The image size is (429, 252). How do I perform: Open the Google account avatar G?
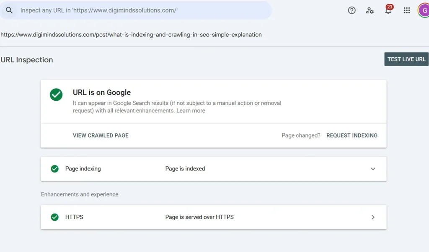click(424, 10)
